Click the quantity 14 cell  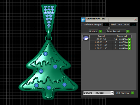(x=116, y=39)
